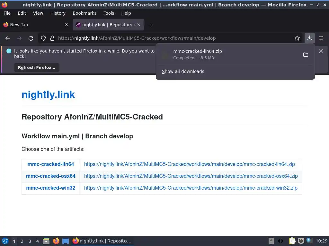This screenshot has height=246, width=329.
Task: Click the Firefox icon in title bar
Action: (4, 4)
